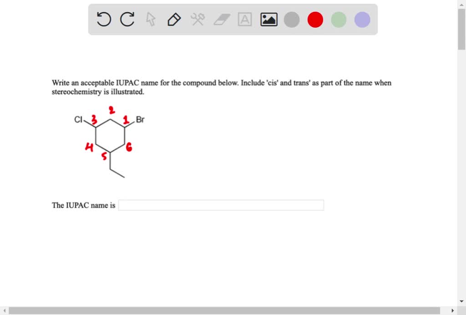Select the pen drawing tool
Viewport: 466px width, 315px height.
click(x=174, y=20)
